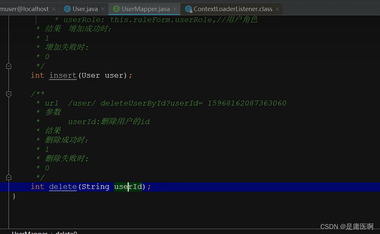This screenshot has width=380, height=234.
Task: Collapse the insert method comment end fold marker
Action: pyautogui.click(x=9, y=66)
